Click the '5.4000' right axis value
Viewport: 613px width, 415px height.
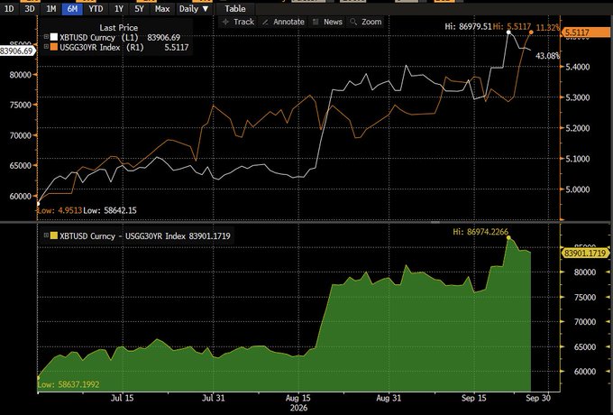tap(578, 67)
